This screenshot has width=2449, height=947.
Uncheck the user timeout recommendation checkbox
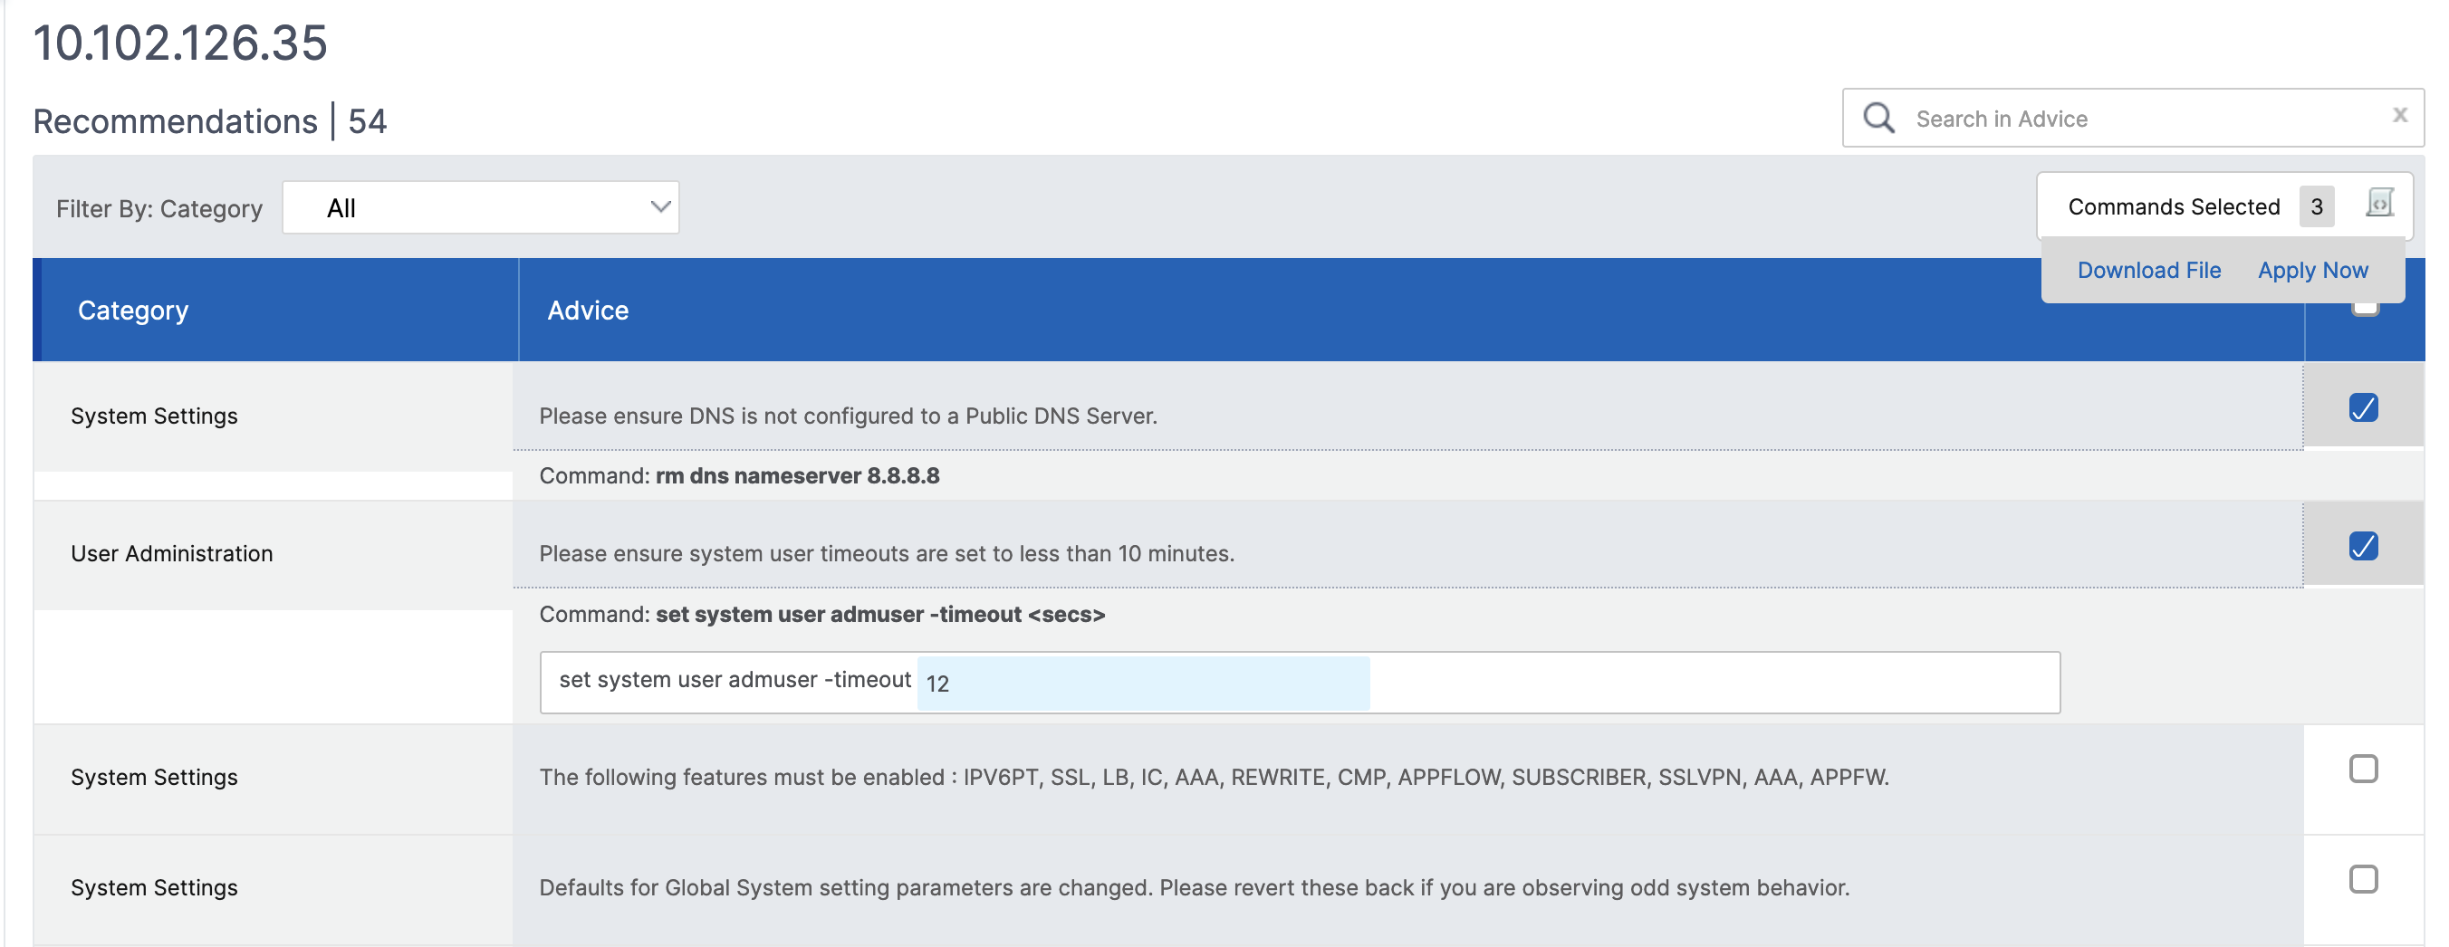click(x=2364, y=546)
